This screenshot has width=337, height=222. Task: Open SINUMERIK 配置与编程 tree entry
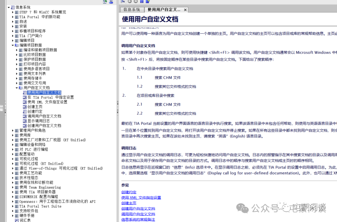coord(39,197)
